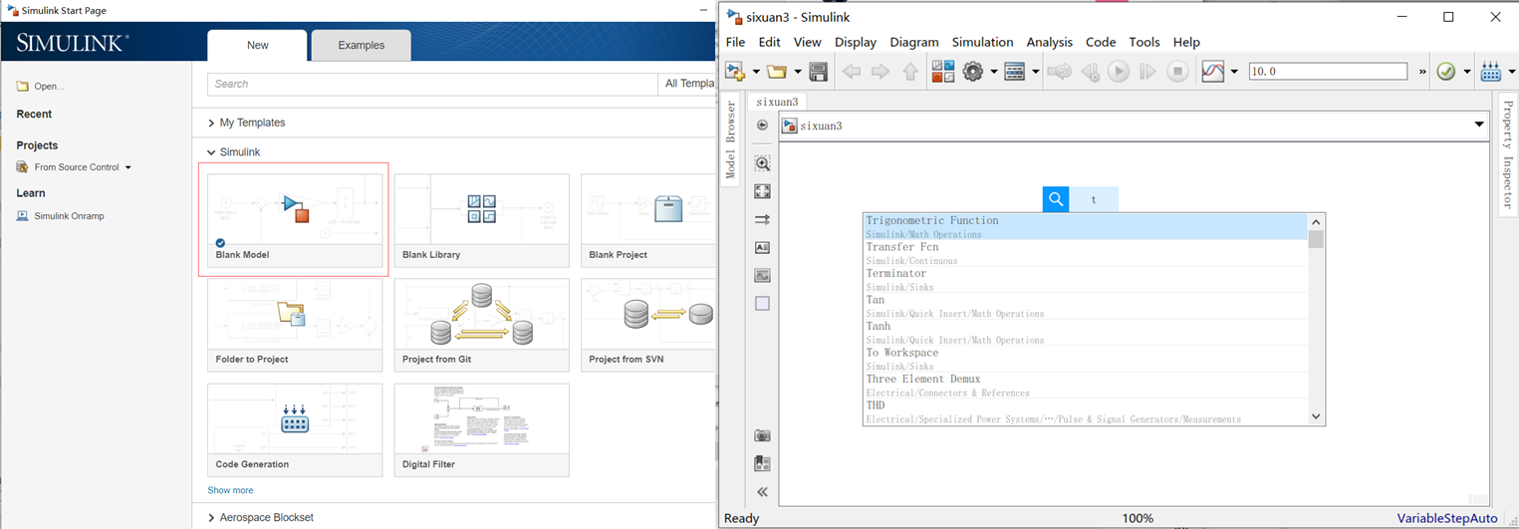Open the New Model dropdown arrow

[x=756, y=72]
